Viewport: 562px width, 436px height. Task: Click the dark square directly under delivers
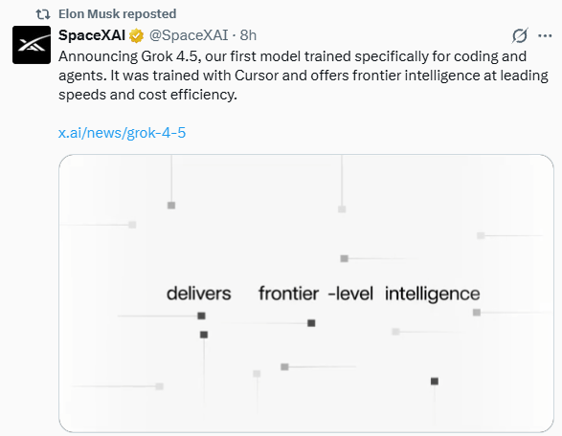(x=201, y=316)
